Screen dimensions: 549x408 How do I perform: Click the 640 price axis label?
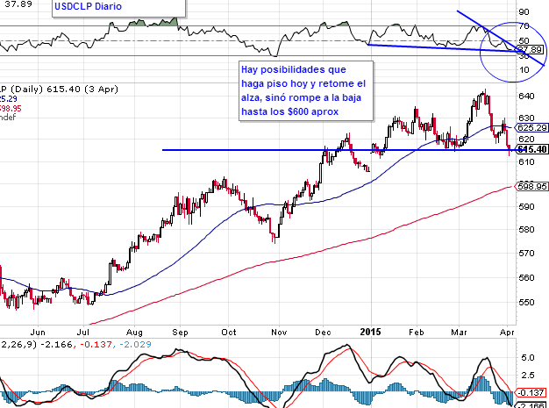tap(526, 97)
